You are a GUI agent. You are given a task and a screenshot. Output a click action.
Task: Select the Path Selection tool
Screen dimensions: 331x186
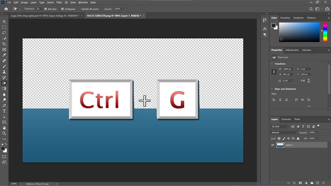[x=4, y=117]
